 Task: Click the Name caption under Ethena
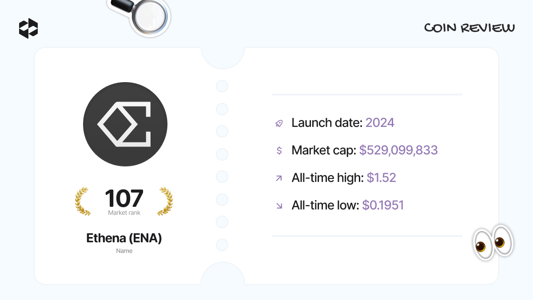tap(124, 251)
